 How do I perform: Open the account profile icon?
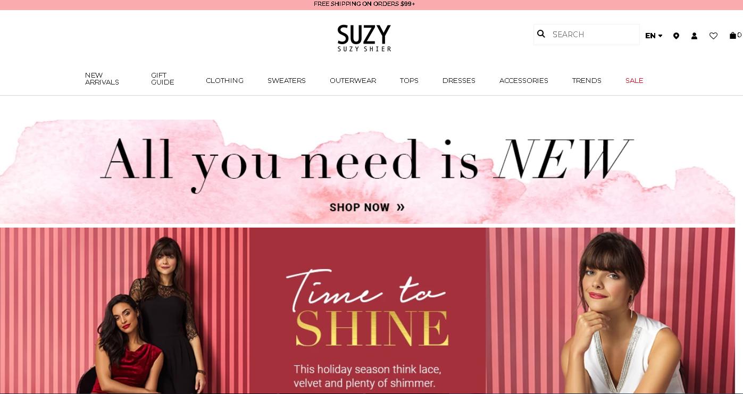694,36
